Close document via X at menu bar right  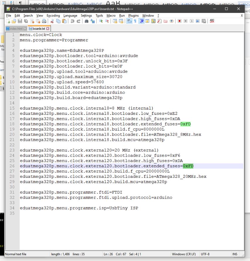(x=242, y=16)
